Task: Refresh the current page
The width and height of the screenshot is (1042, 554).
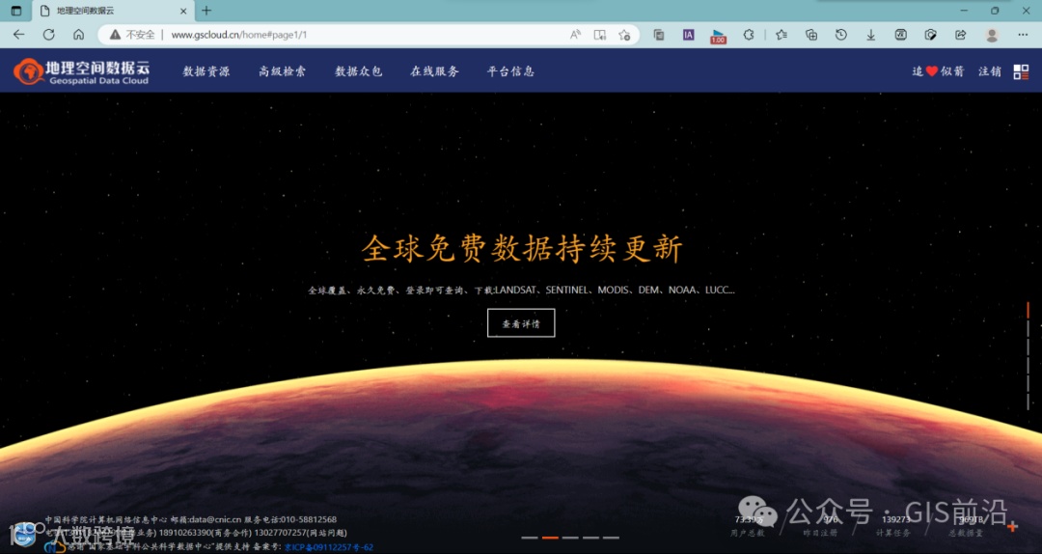Action: point(48,35)
